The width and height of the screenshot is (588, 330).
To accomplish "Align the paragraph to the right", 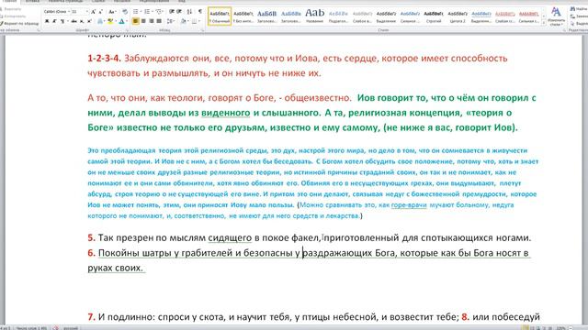I will (x=152, y=21).
